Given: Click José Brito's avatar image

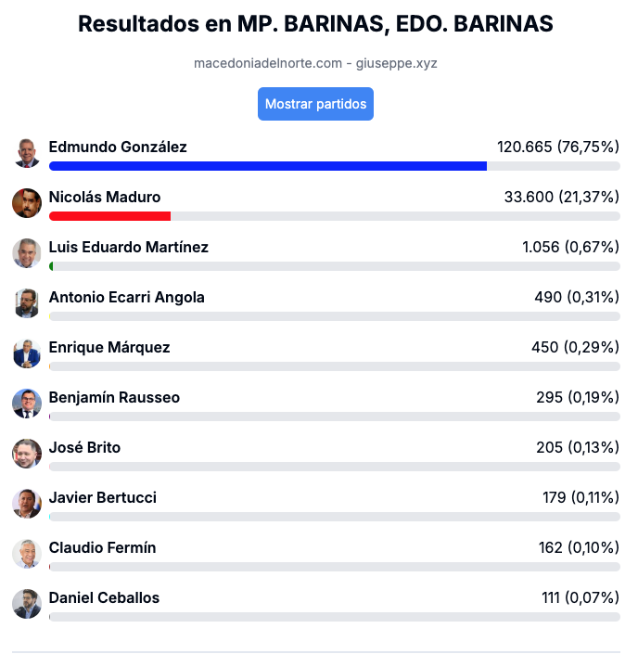Looking at the screenshot, I should click(x=27, y=454).
